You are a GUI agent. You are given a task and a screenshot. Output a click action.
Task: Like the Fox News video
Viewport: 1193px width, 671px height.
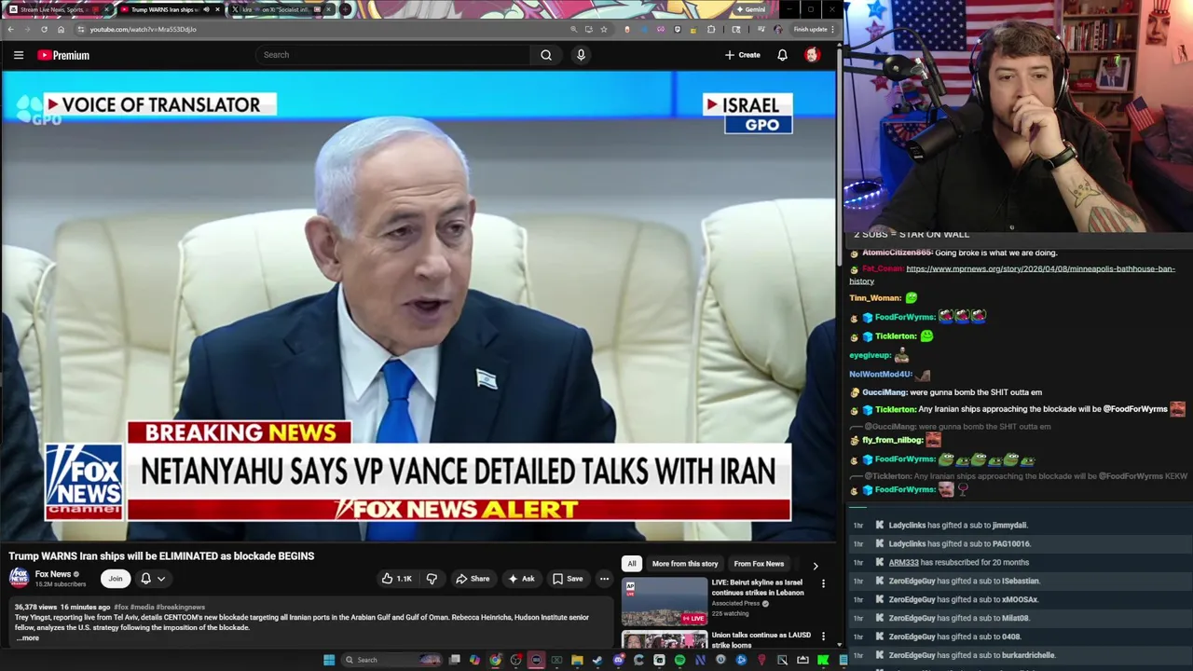[x=396, y=579]
